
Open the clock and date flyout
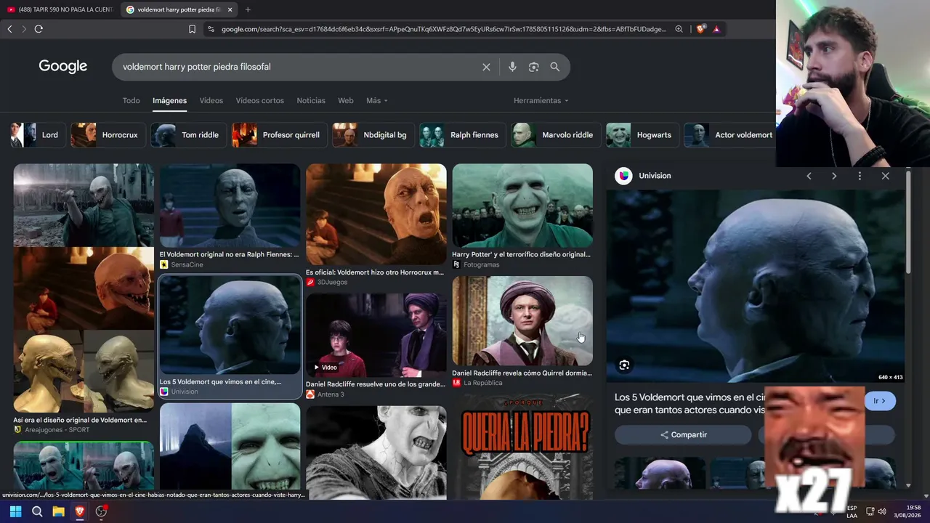(x=907, y=511)
